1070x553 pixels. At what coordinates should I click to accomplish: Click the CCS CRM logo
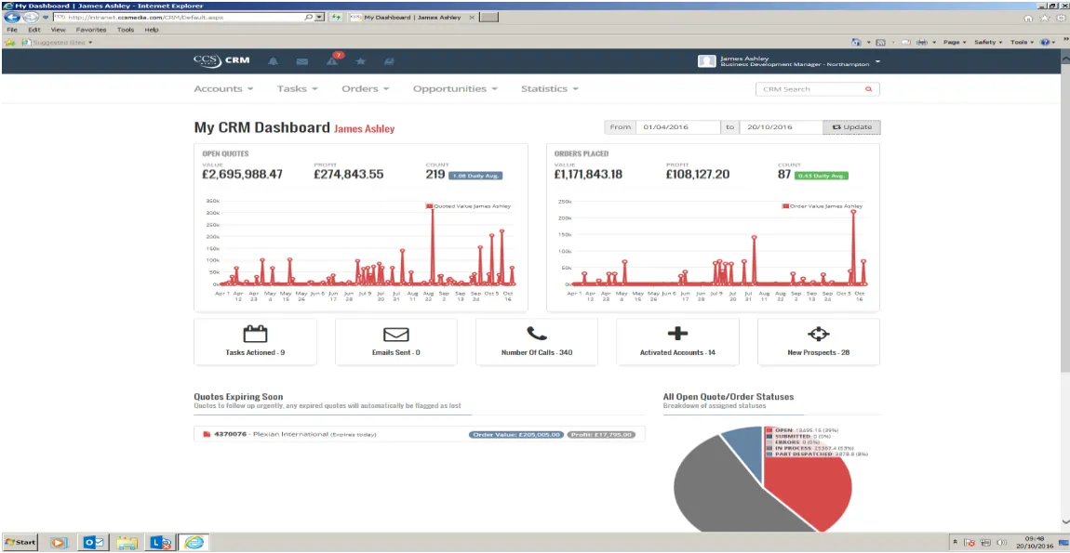[x=221, y=60]
